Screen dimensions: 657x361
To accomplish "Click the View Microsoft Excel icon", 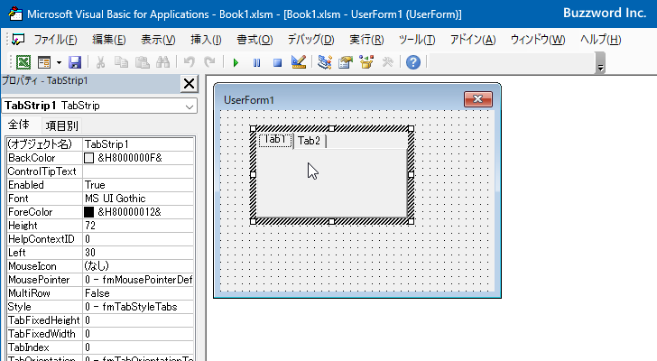I will click(23, 62).
